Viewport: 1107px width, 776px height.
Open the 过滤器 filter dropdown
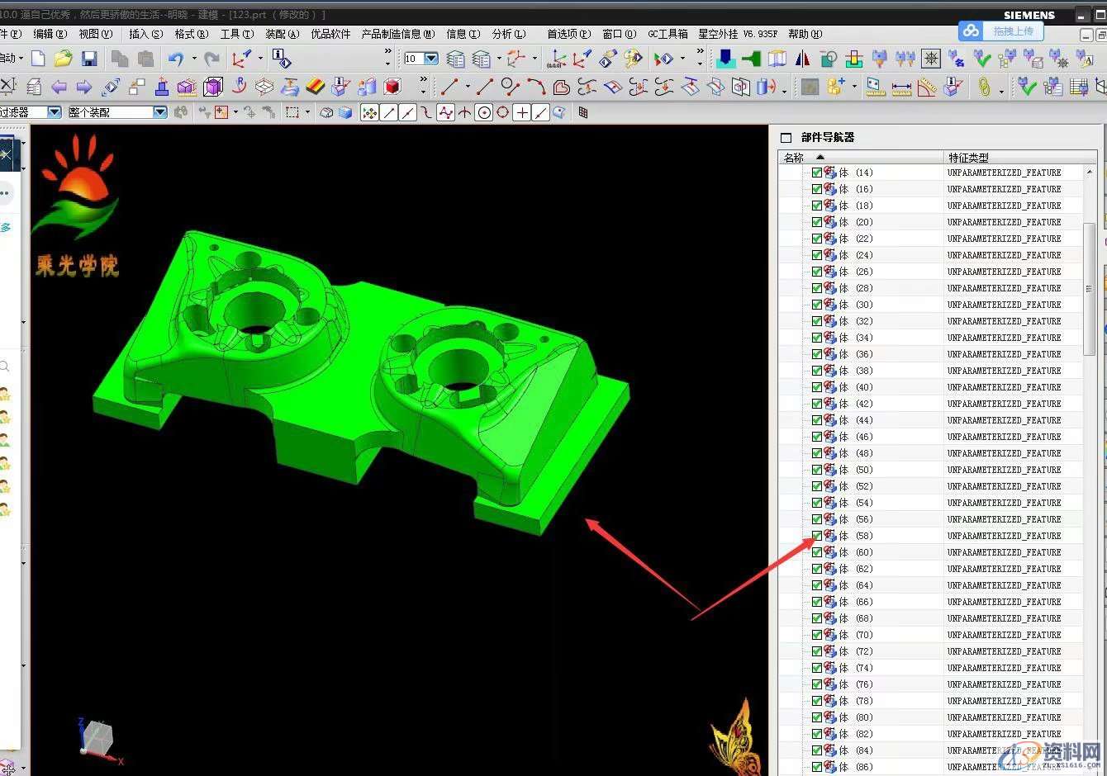coord(55,112)
